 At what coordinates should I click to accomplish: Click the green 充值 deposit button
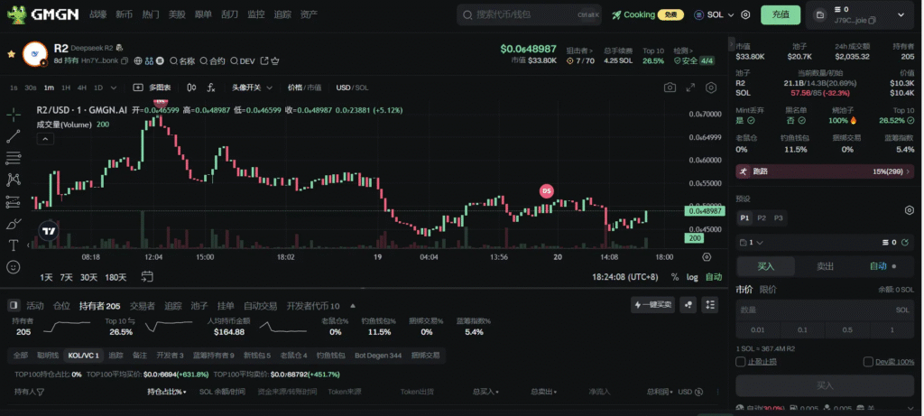pos(781,14)
